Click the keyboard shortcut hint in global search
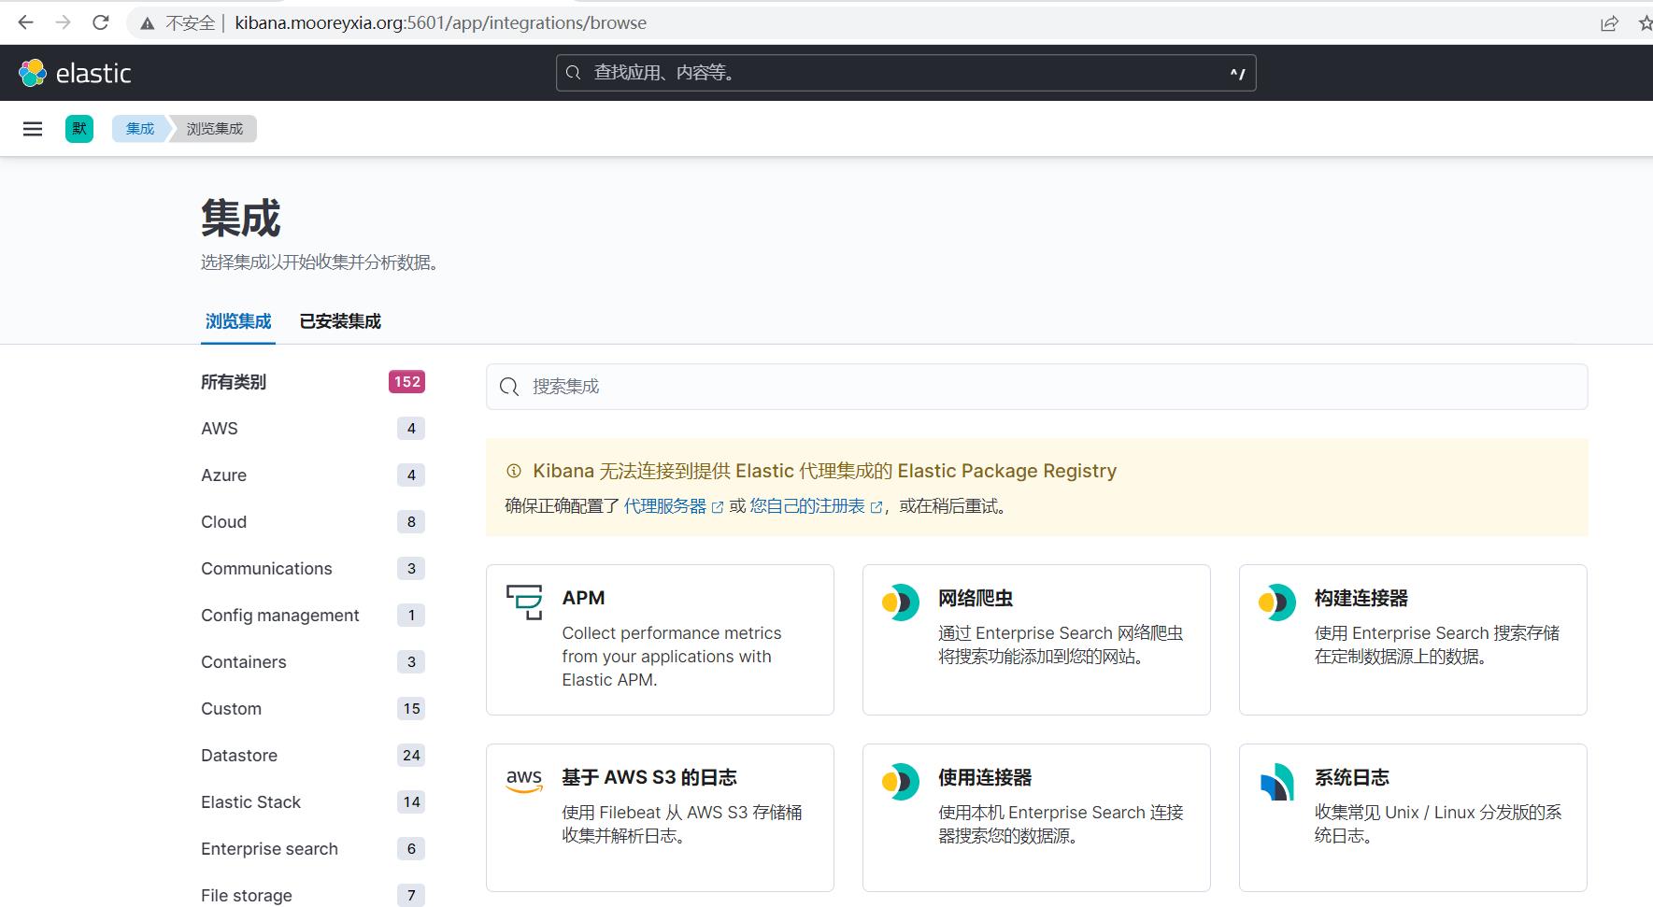1653x907 pixels. (1237, 74)
